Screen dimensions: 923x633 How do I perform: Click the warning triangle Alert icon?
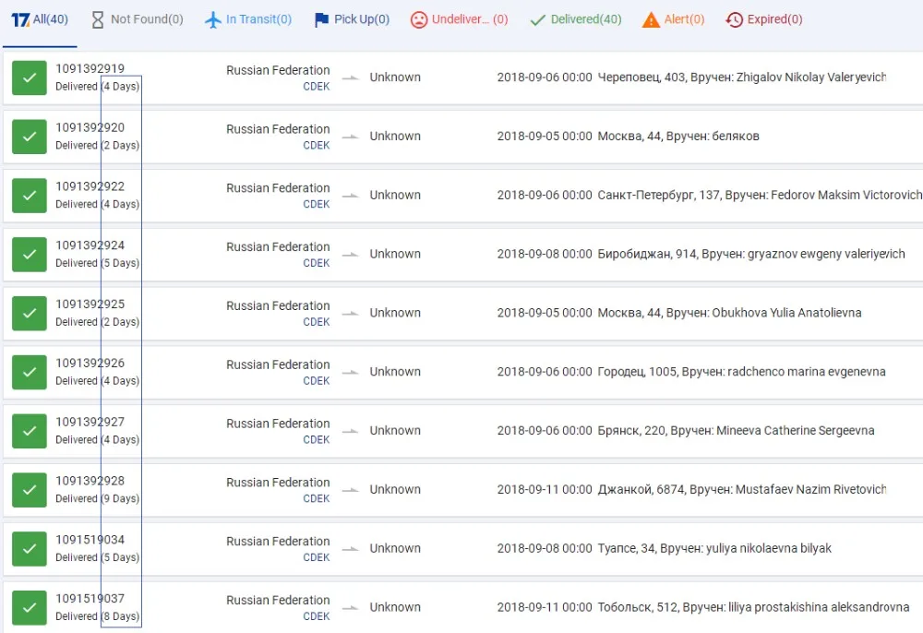(x=651, y=20)
